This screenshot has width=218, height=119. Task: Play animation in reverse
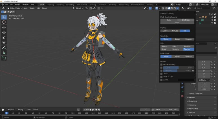pos(90,110)
